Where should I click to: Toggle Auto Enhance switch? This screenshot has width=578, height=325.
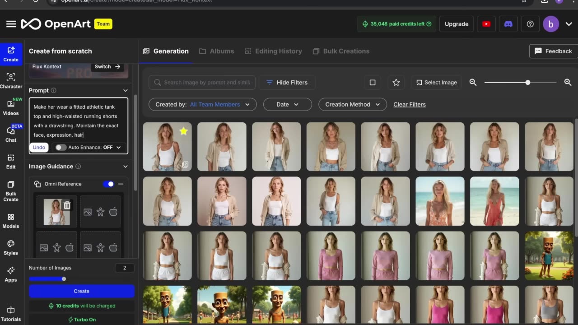pos(61,147)
